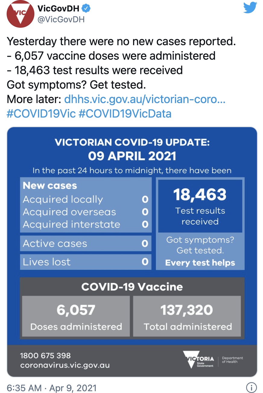The width and height of the screenshot is (263, 393).
Task: Open the dhhs.vic.gov.au link
Action: [x=145, y=99]
